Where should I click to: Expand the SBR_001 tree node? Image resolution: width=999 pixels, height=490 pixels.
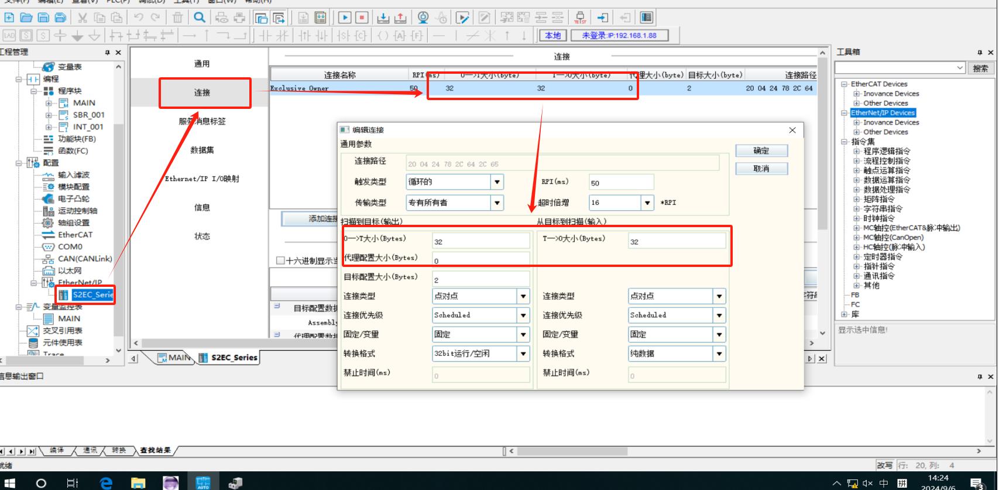point(49,115)
